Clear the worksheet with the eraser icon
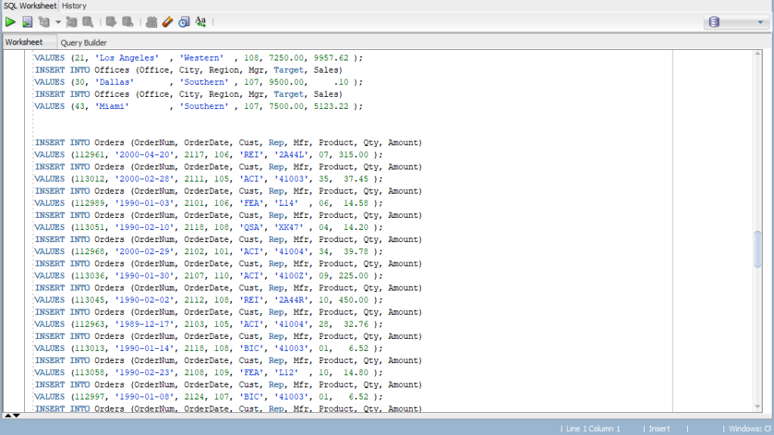Viewport: 774px width, 435px height. tap(168, 22)
